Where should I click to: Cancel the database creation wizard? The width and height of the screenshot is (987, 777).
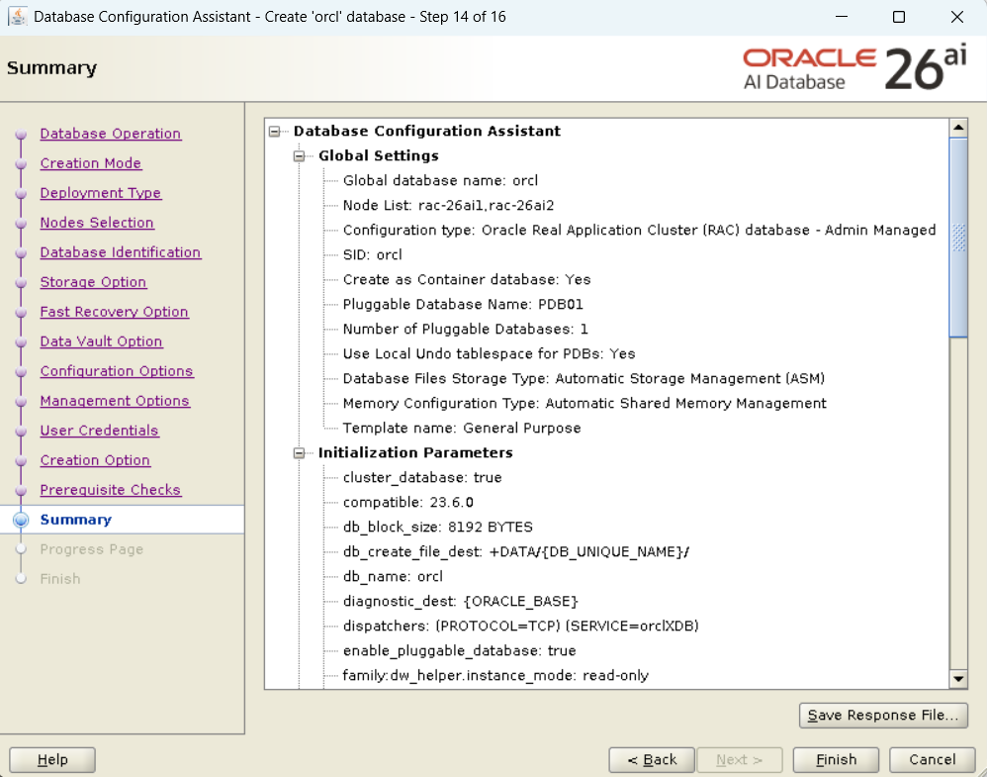932,759
